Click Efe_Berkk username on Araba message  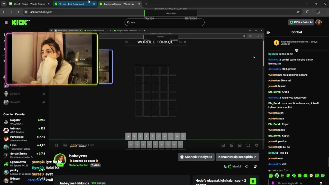(275, 92)
